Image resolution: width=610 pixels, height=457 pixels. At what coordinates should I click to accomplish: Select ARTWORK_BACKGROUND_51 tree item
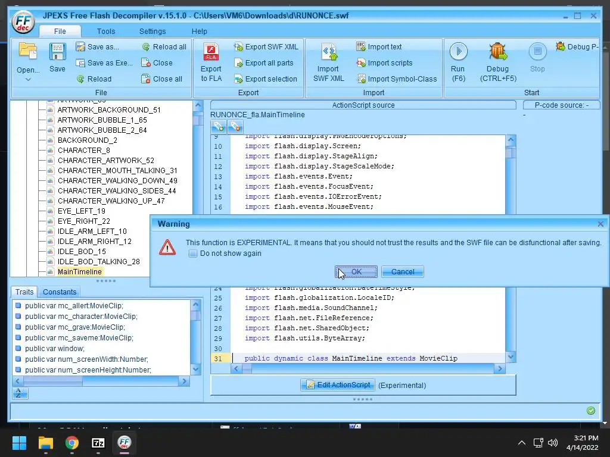(109, 110)
